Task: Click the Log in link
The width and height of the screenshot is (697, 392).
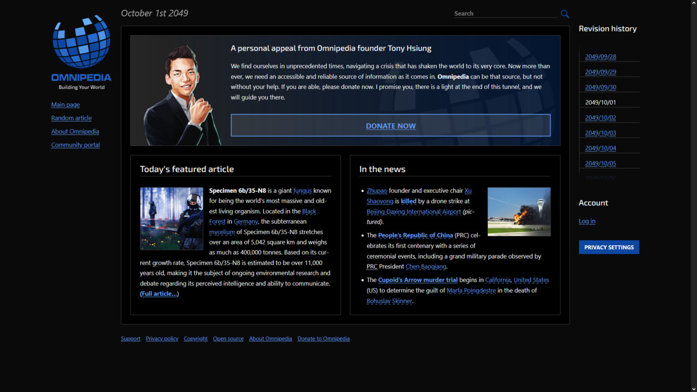Action: (587, 221)
